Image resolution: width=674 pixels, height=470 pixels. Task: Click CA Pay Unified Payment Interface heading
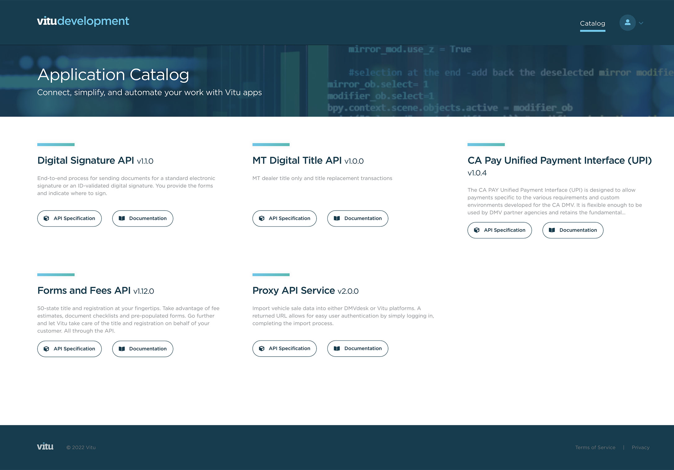[559, 160]
